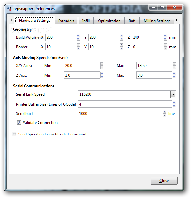This screenshot has width=191, height=198.
Task: Increase the Z Axis Max speed
Action: click(x=174, y=73)
